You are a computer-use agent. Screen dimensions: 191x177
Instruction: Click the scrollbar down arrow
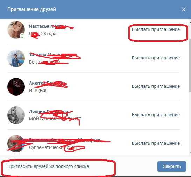point(190,152)
